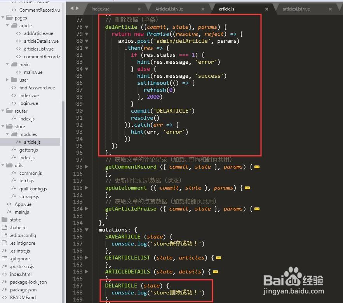343x303 pixels.
Task: Click folded marker on ARTICLEDETAILS line
Action: [x=215, y=272]
